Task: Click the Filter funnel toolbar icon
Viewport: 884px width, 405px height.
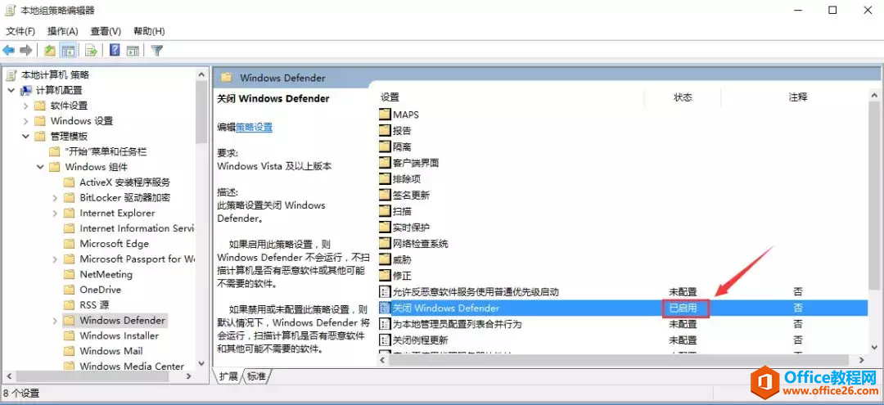Action: click(157, 51)
